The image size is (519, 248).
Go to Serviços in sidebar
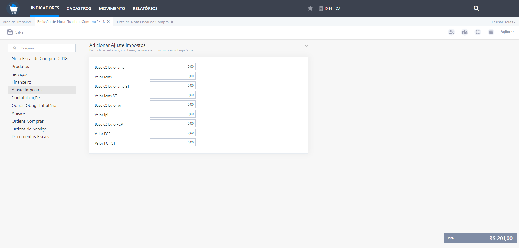point(19,74)
